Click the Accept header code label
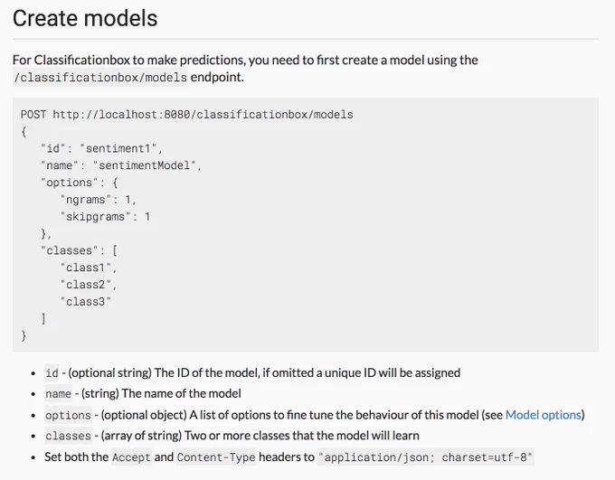This screenshot has height=480, width=615. 131,457
